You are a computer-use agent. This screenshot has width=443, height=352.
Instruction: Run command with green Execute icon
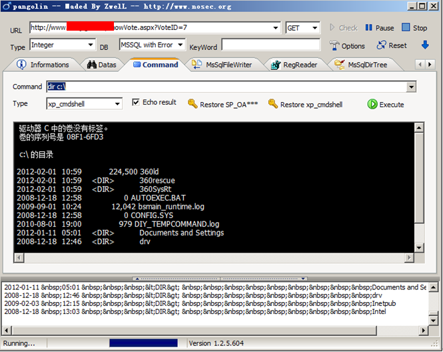(372, 104)
